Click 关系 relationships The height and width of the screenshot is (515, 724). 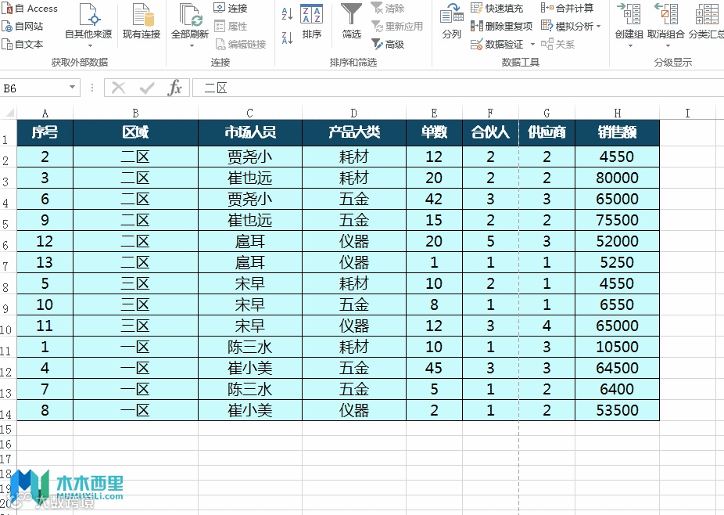[x=557, y=45]
